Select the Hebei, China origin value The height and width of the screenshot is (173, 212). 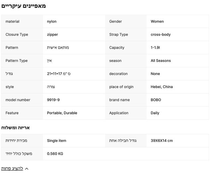click(162, 87)
